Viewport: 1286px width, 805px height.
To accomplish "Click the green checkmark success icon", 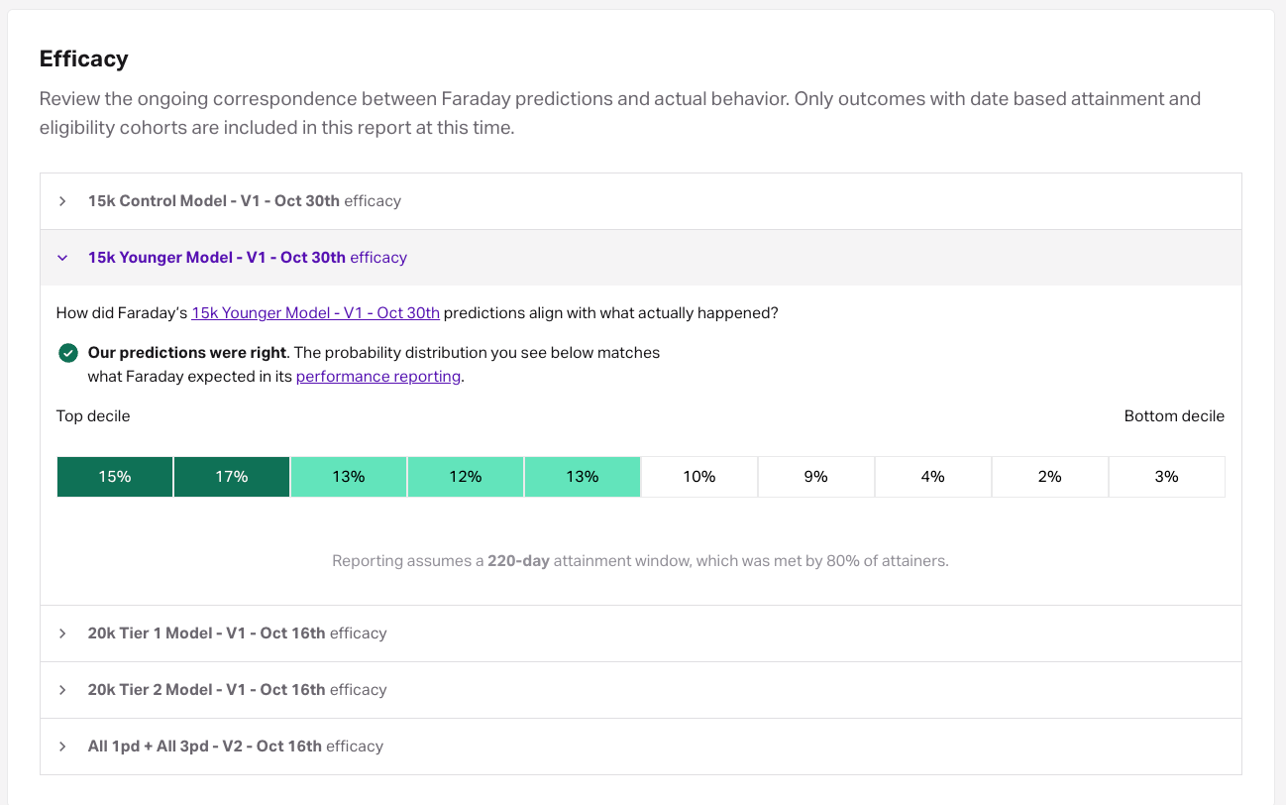I will click(x=68, y=353).
